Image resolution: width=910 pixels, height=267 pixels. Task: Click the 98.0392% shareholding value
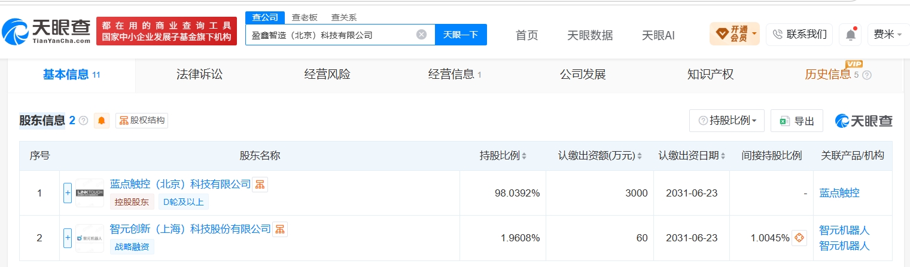click(517, 193)
